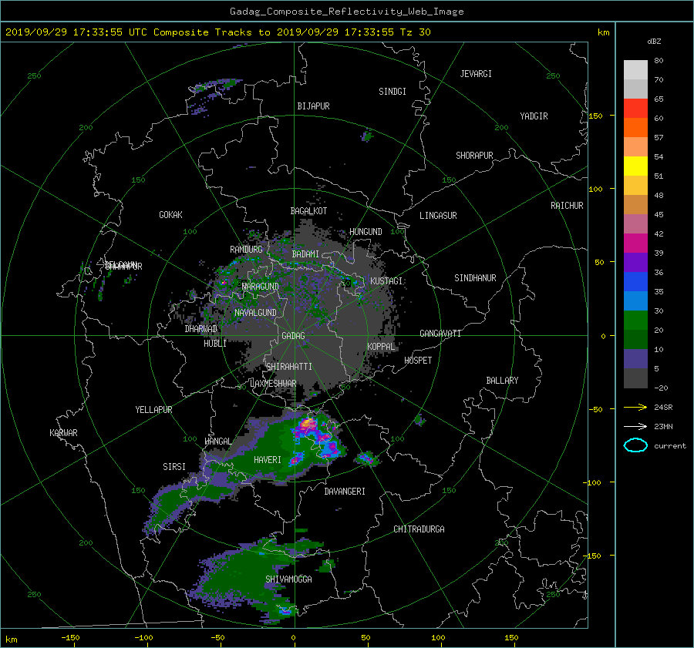This screenshot has height=648, width=694.
Task: Click the light gray 70-80 dBZ swatch
Action: pos(635,70)
